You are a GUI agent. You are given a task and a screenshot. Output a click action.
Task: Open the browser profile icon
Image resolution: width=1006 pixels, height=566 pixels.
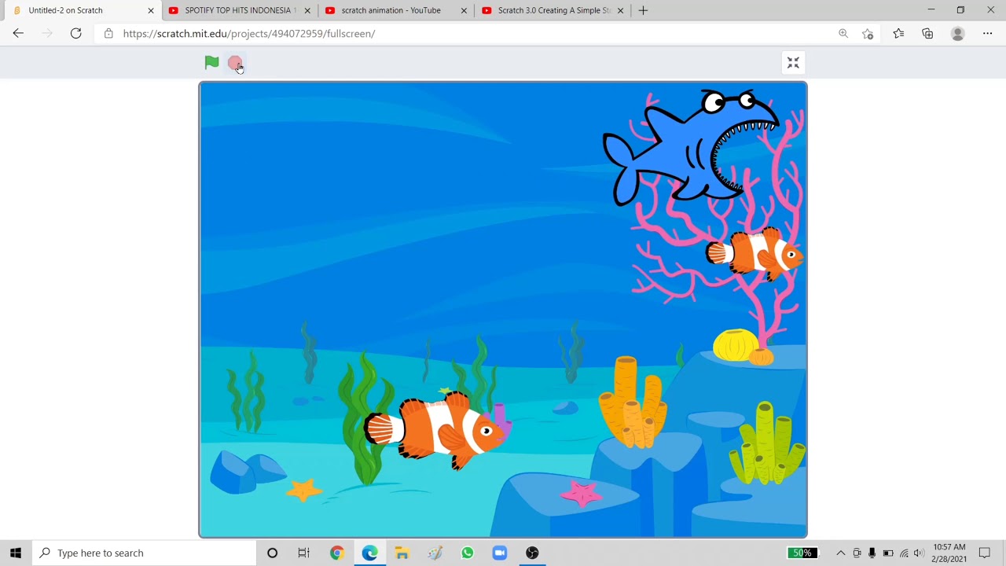(957, 33)
